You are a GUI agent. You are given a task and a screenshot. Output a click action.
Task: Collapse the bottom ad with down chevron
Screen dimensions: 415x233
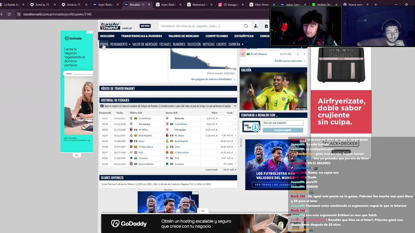click(x=203, y=211)
